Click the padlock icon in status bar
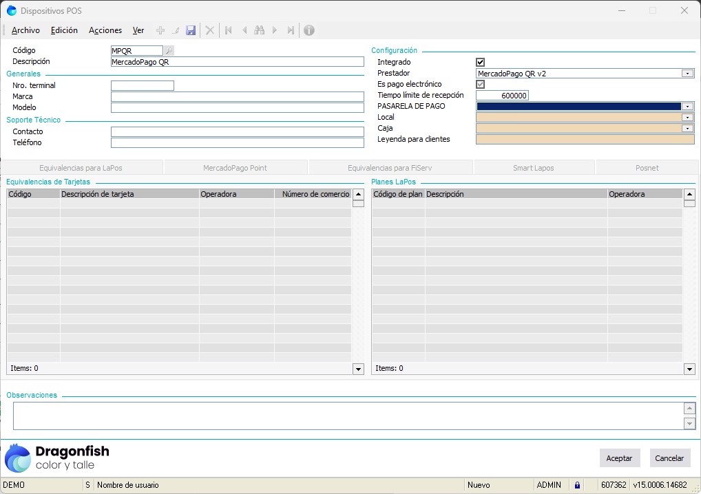The height and width of the screenshot is (494, 701). 577,485
